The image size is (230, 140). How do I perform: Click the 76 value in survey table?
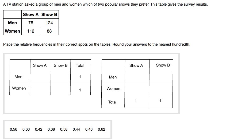[31, 23]
